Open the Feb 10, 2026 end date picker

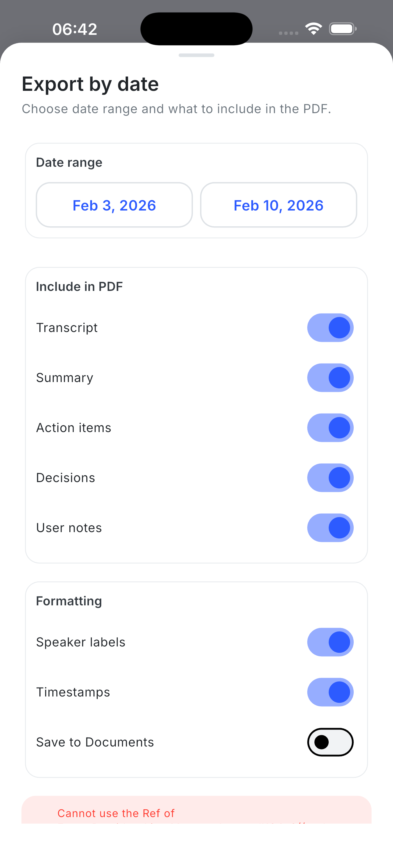coord(278,205)
